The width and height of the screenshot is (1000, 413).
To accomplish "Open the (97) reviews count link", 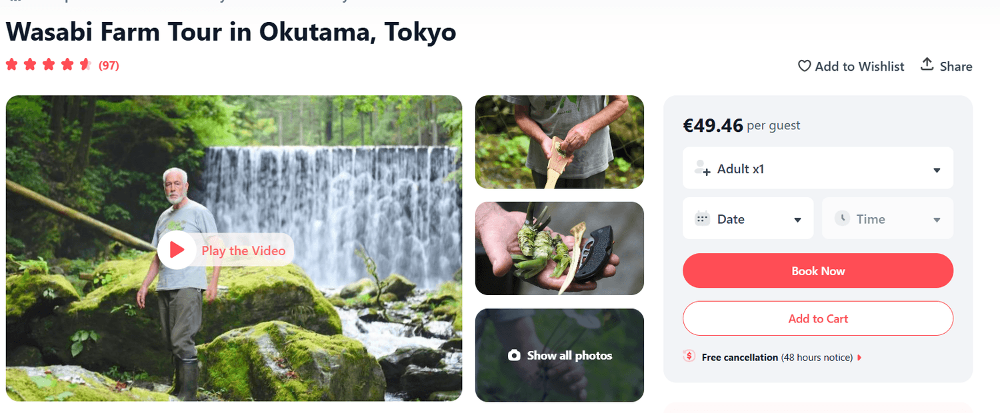I will (109, 65).
